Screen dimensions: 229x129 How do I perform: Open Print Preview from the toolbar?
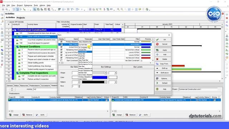click(6, 9)
